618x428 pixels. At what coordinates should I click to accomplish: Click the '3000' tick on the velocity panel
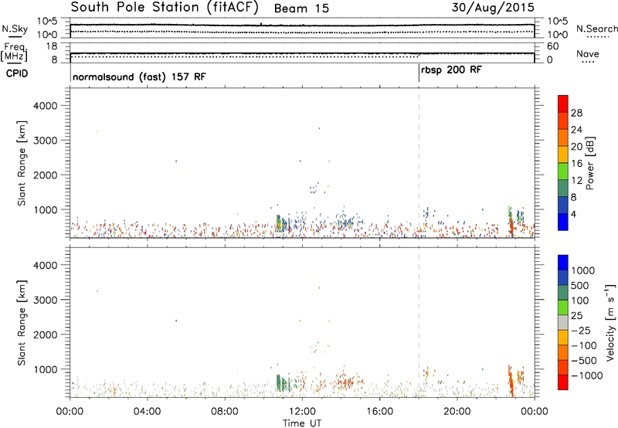click(46, 300)
